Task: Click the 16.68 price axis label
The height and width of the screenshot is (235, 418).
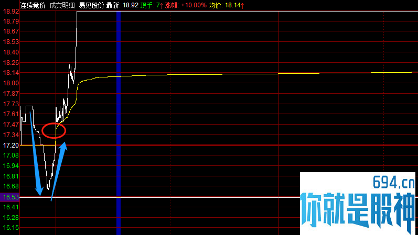Action: point(11,186)
